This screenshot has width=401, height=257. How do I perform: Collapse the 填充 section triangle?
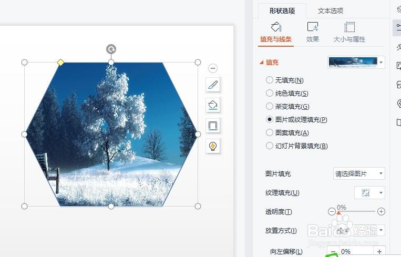pyautogui.click(x=261, y=63)
